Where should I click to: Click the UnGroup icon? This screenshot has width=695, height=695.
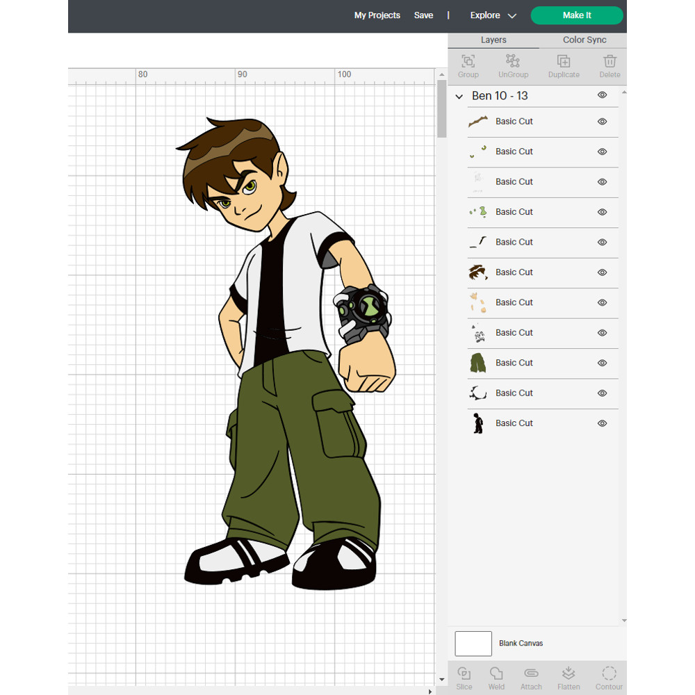click(513, 65)
